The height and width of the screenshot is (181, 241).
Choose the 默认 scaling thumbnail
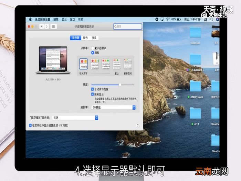117,64
